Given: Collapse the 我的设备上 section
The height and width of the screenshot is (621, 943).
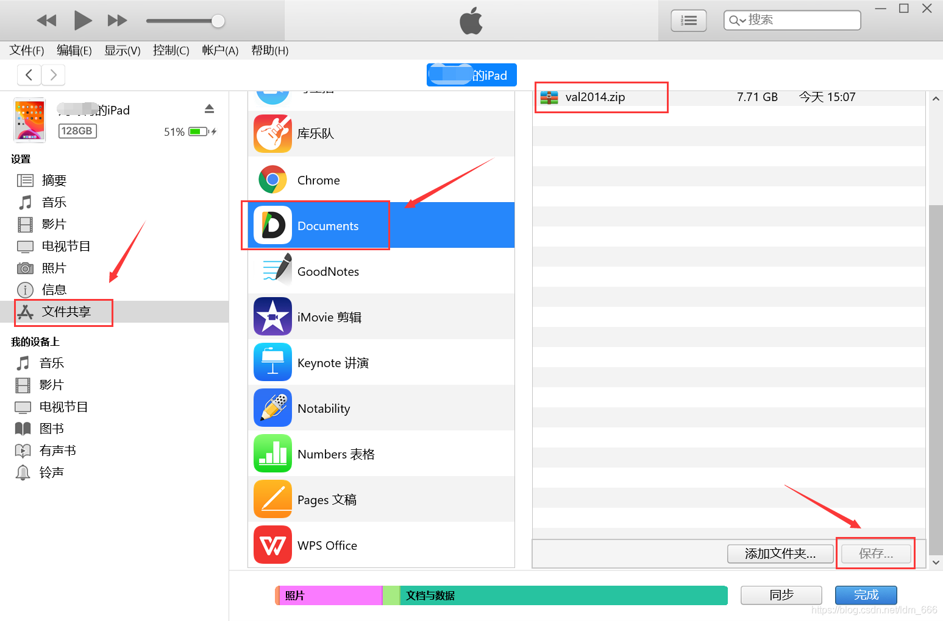Looking at the screenshot, I should tap(35, 342).
